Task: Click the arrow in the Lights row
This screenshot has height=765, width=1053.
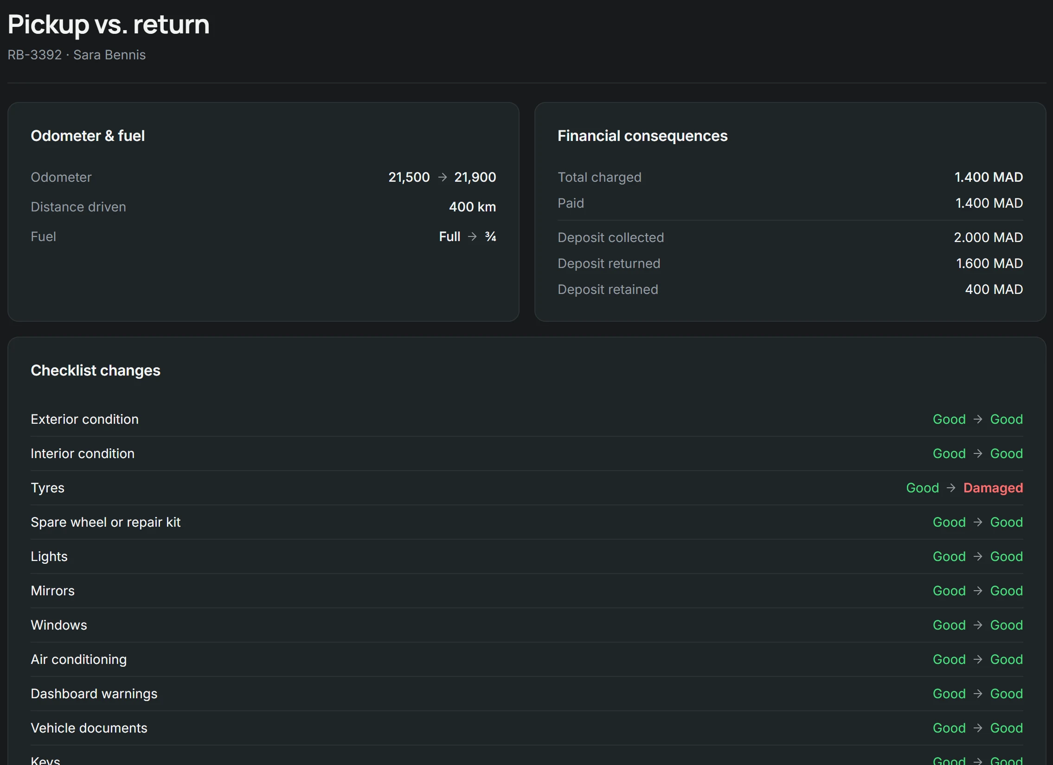Action: click(978, 557)
